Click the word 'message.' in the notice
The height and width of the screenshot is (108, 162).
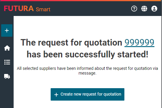click(87, 73)
